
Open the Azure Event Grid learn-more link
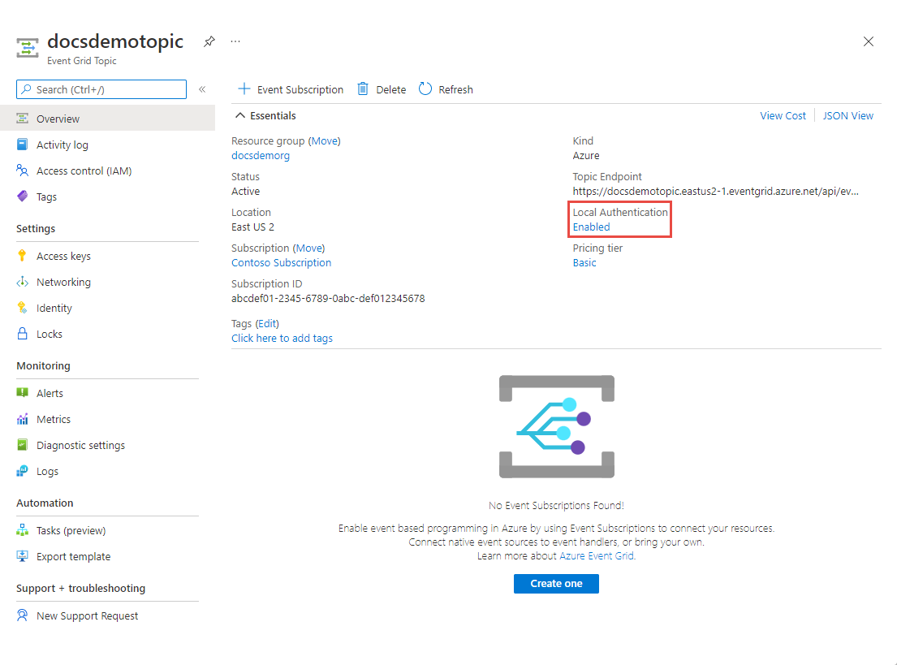tap(597, 555)
